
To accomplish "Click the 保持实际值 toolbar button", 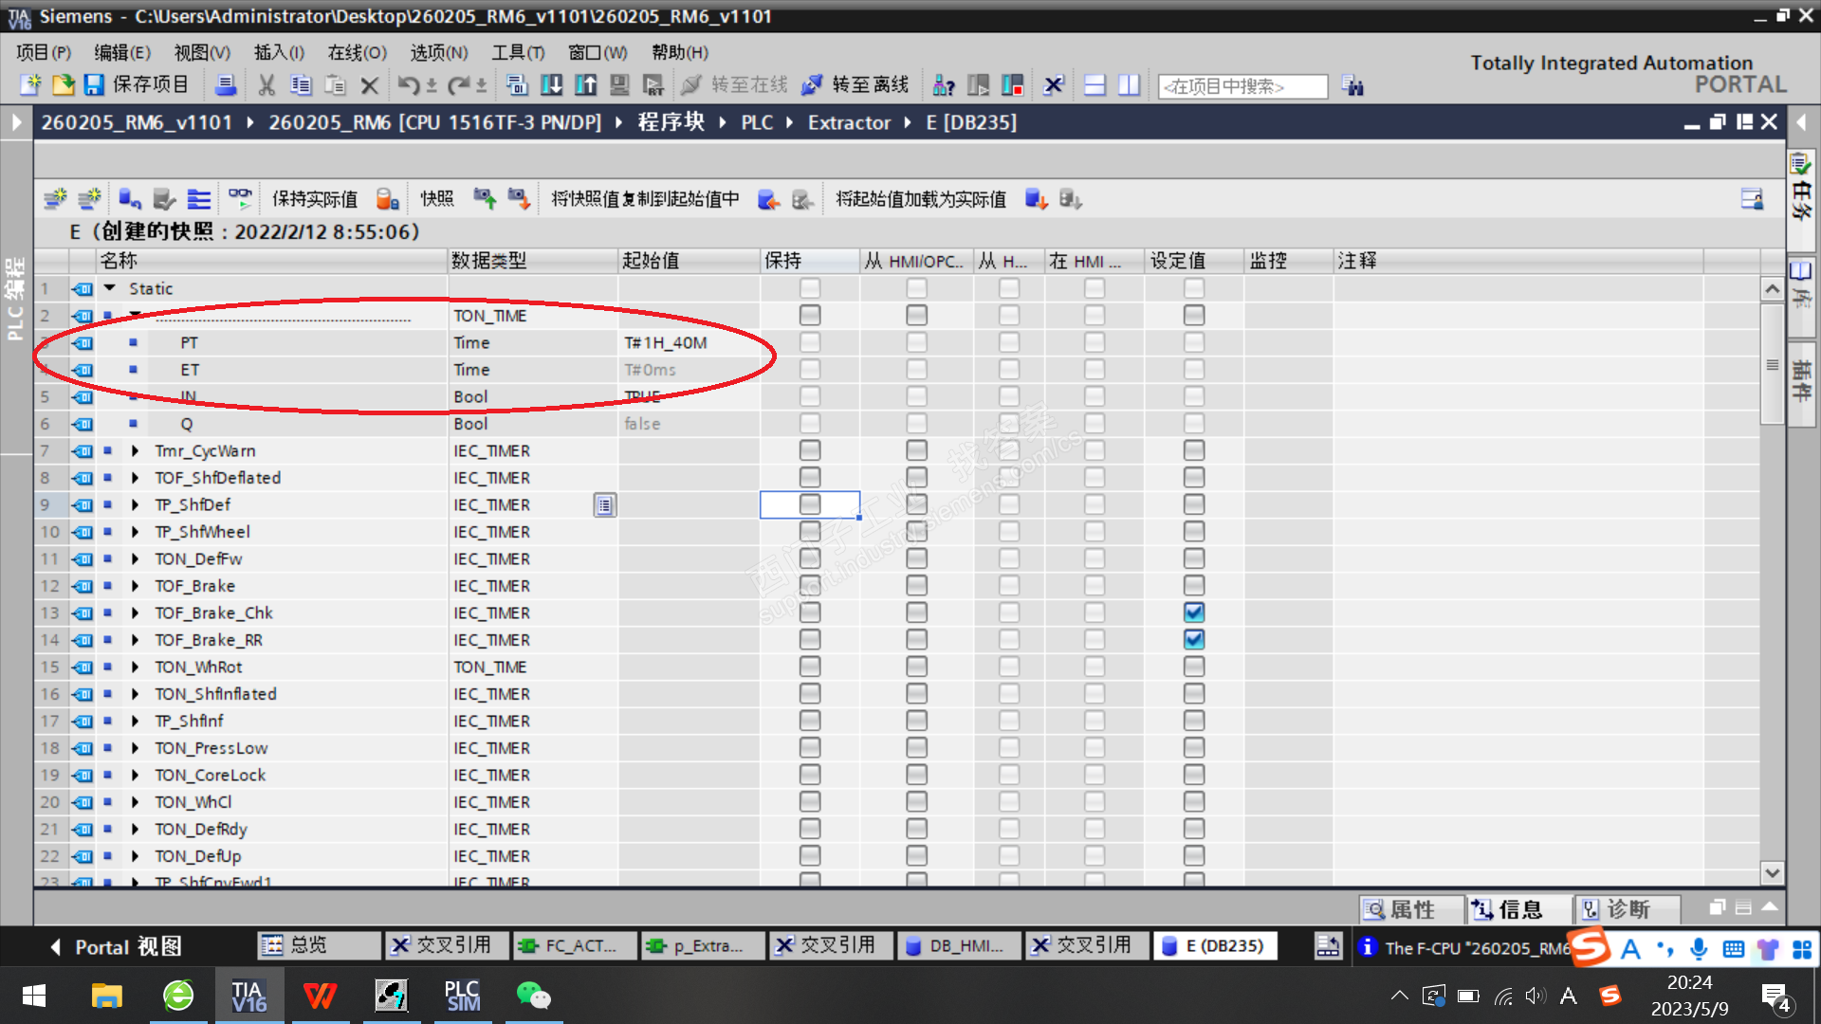I will [x=314, y=199].
